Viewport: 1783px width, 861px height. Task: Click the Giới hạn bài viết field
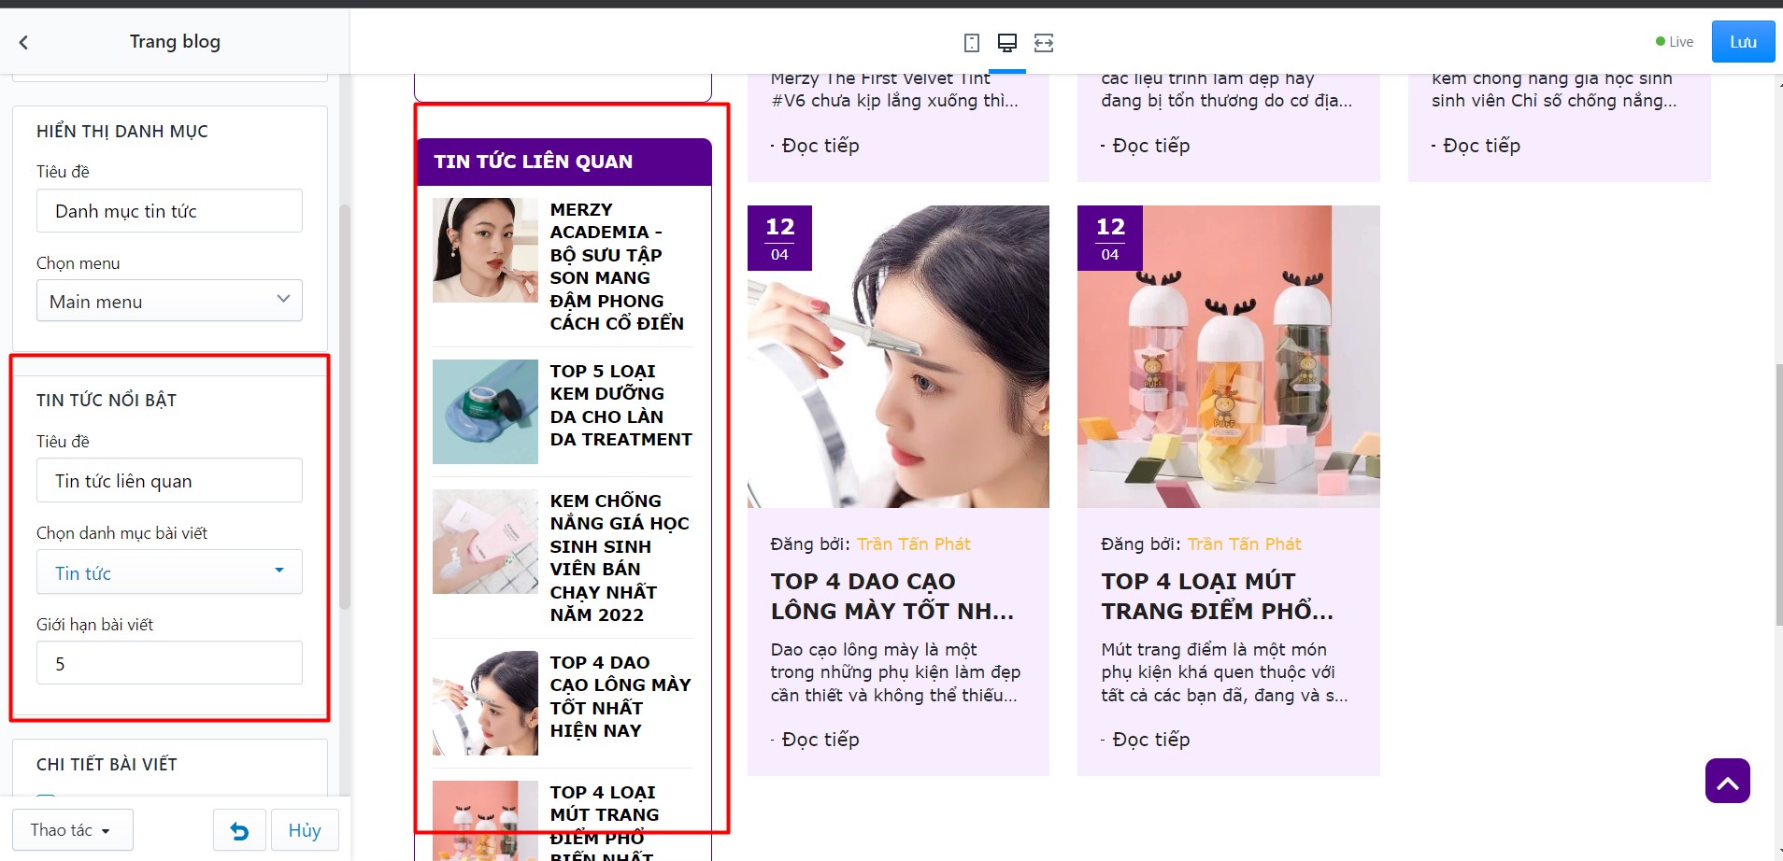[x=169, y=663]
